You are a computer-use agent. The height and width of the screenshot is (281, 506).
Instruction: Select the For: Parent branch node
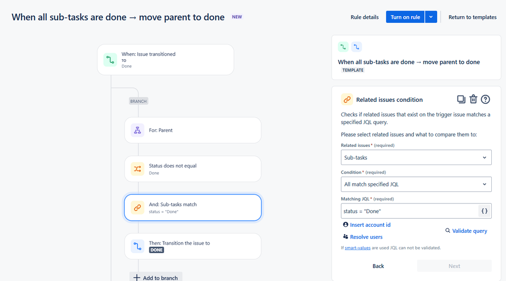(x=192, y=130)
